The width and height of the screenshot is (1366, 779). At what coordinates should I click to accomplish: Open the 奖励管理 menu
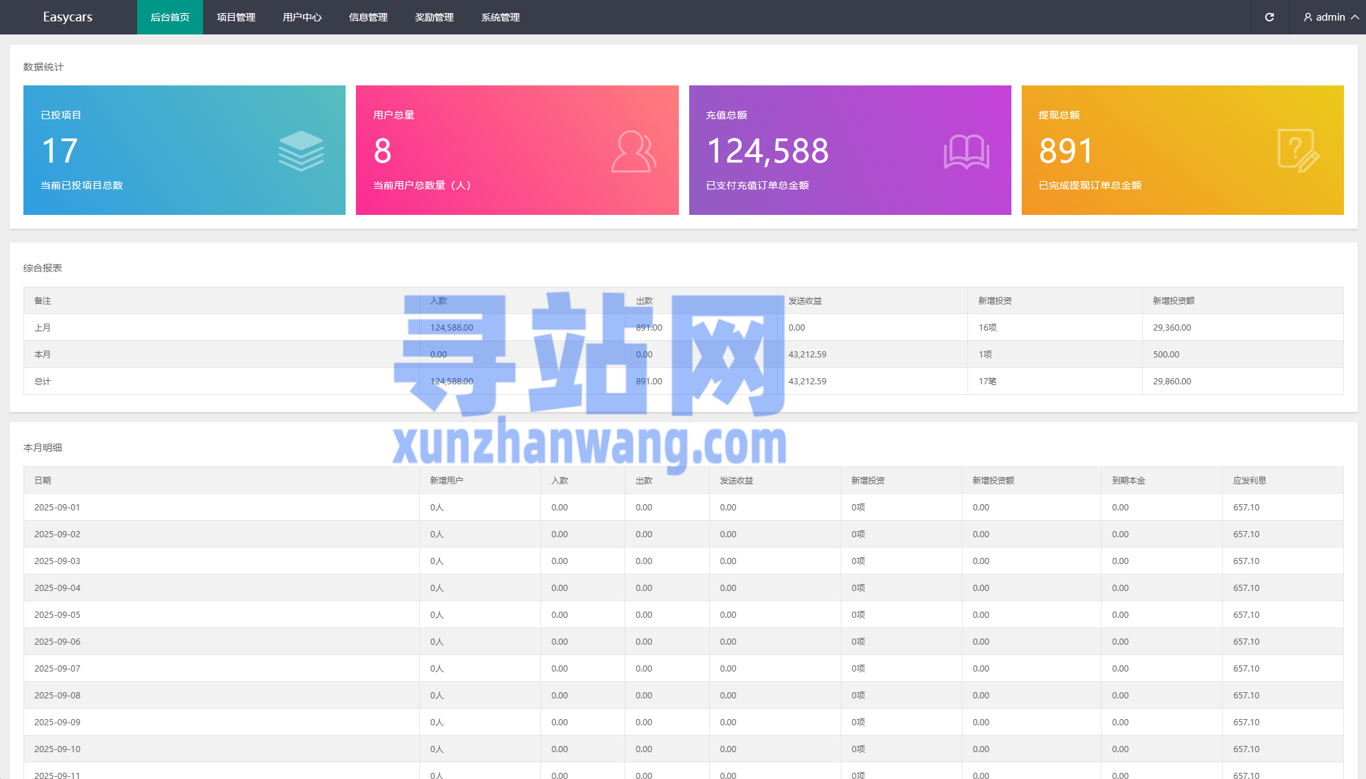[434, 17]
